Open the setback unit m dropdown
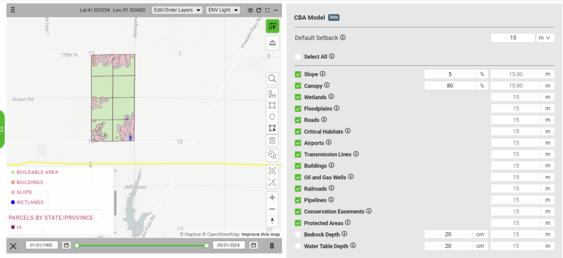This screenshot has width=563, height=258. [x=545, y=38]
